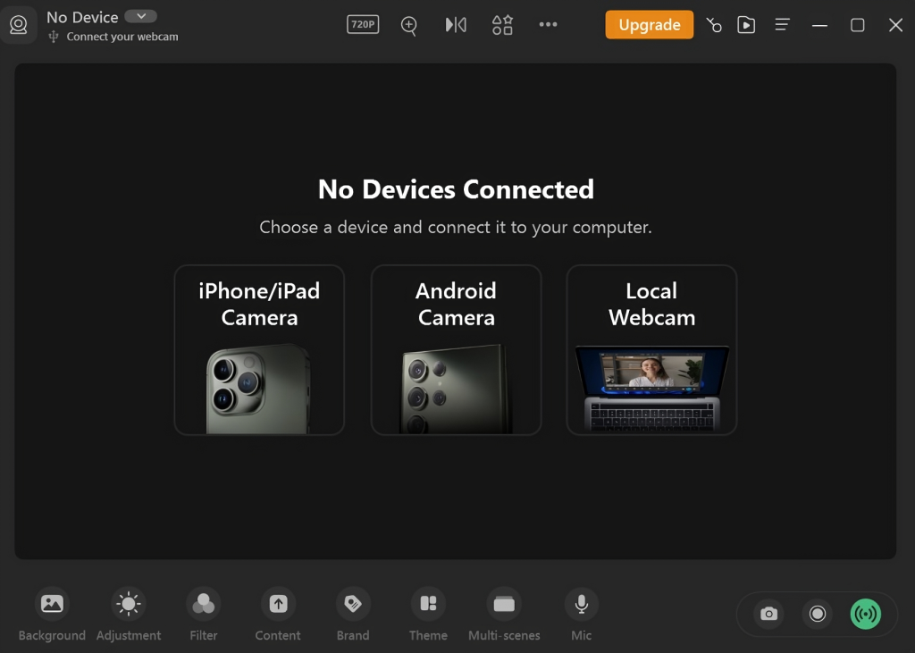This screenshot has height=653, width=915.
Task: Open the Filter tool
Action: (204, 614)
